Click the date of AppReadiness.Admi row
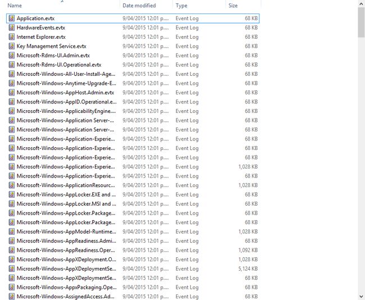The image size is (365, 300). click(145, 241)
